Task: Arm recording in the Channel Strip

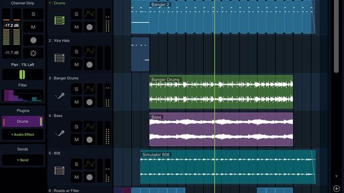Action: (33, 40)
